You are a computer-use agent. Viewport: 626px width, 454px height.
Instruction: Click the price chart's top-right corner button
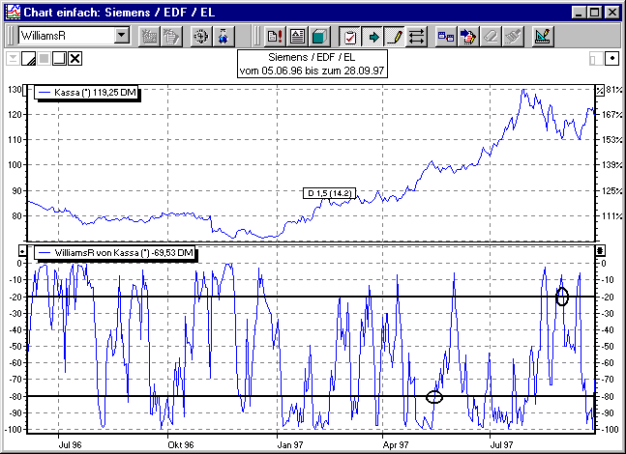(600, 90)
